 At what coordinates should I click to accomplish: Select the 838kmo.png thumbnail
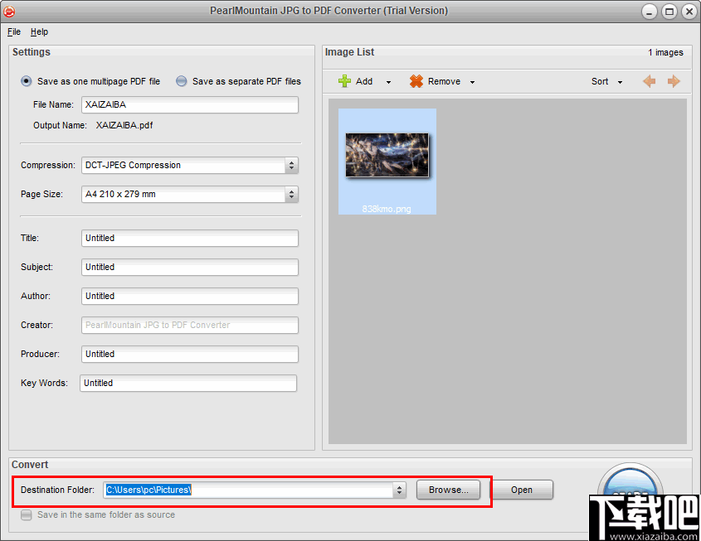click(x=387, y=154)
